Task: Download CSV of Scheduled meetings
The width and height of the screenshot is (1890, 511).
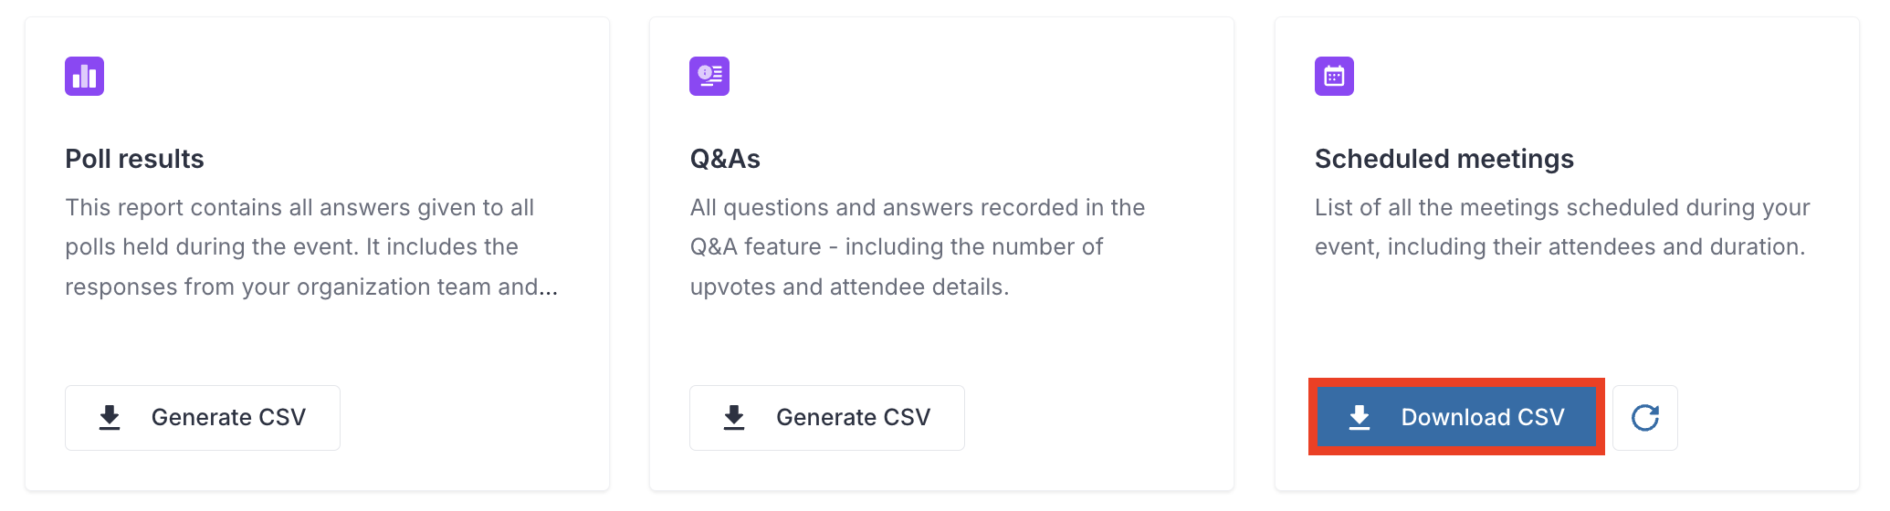Action: pyautogui.click(x=1456, y=418)
